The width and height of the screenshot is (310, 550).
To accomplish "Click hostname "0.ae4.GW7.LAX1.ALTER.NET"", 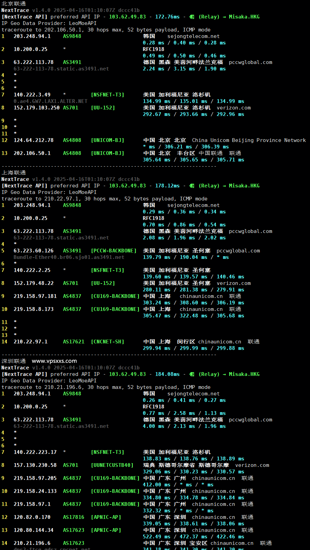I will pyautogui.click(x=51, y=101).
